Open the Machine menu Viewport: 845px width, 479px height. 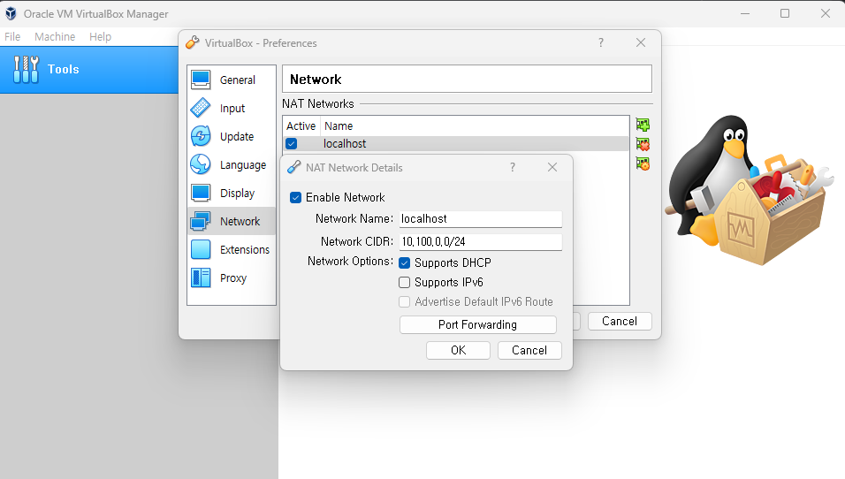tap(55, 36)
